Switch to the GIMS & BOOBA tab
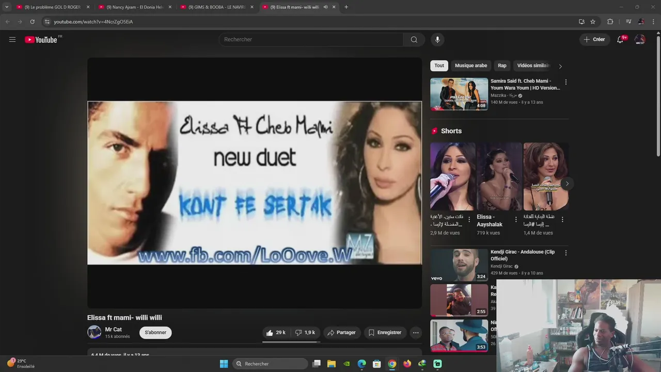 point(216,7)
